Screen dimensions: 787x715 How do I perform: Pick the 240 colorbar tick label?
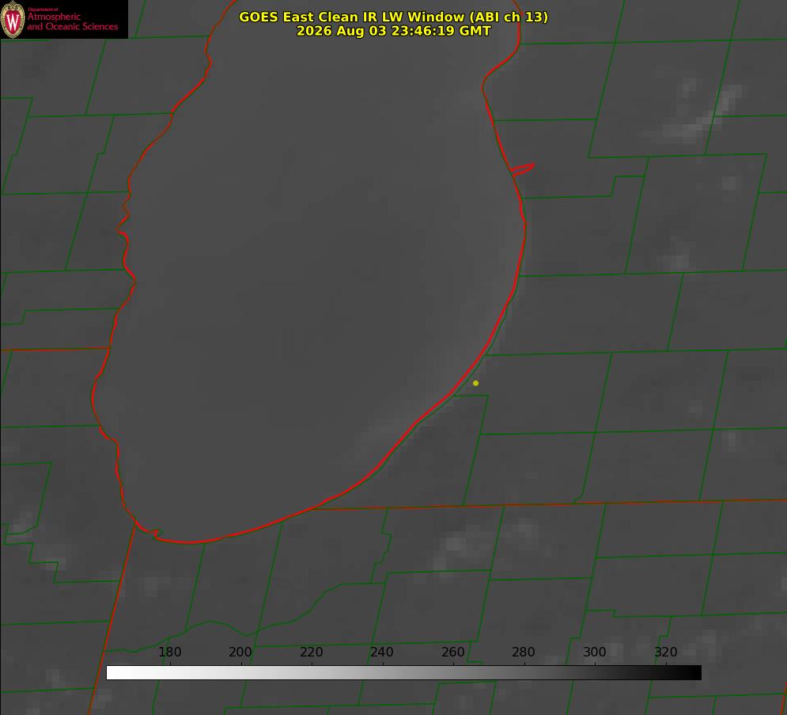coord(382,652)
